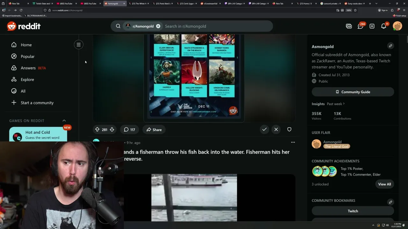Reload the page in browser toolbar
Viewport: 408px width, 229px height.
[x=21, y=10]
